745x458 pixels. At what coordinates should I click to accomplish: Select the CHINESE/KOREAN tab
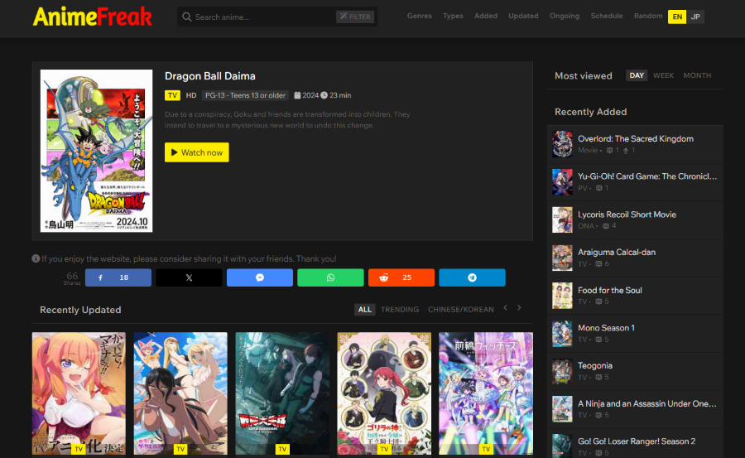461,310
